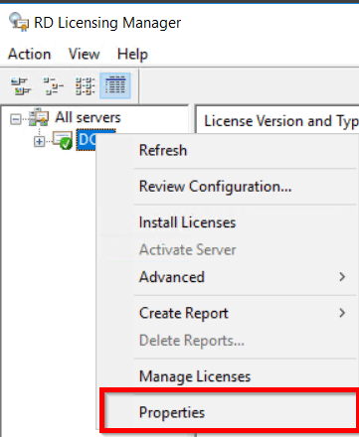The image size is (359, 437).
Task: Click the first toolbar view icon (large icons)
Action: 21,86
